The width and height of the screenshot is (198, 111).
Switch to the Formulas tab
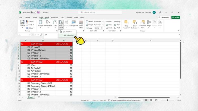(x=55, y=17)
